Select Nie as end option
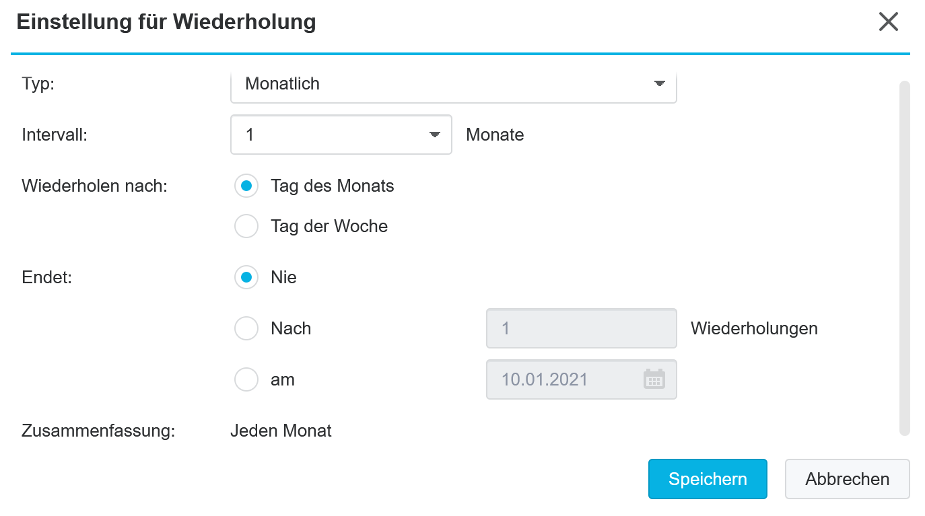Viewport: 925px width, 516px height. [246, 277]
